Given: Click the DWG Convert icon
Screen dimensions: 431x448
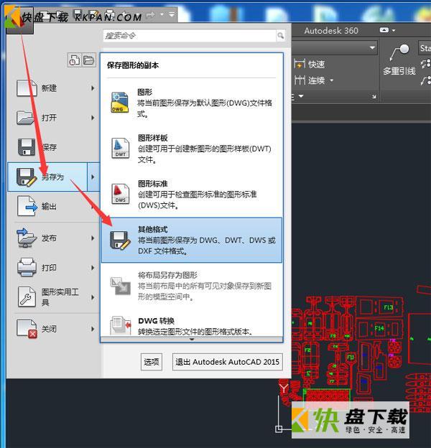Looking at the screenshot, I should pyautogui.click(x=121, y=325).
